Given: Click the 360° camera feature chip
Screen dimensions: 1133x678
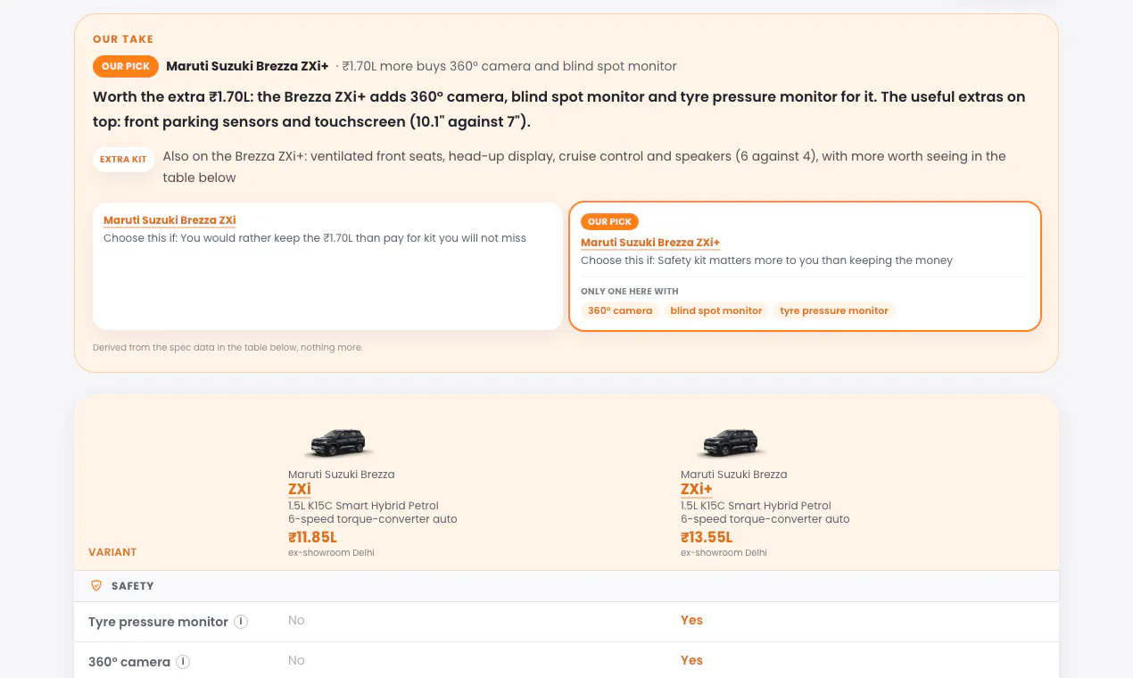Looking at the screenshot, I should tap(620, 310).
